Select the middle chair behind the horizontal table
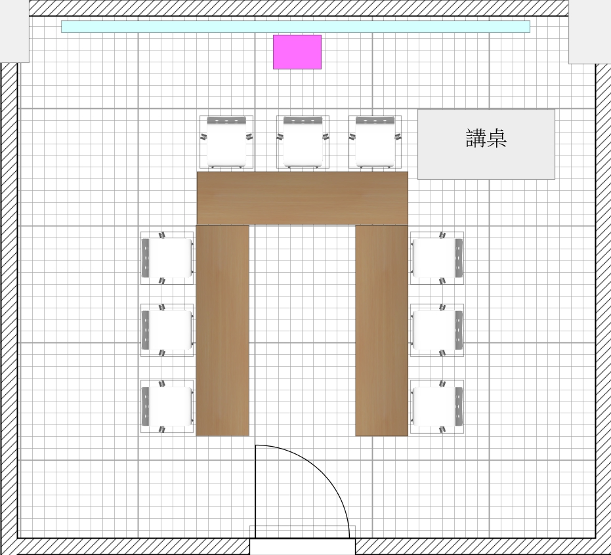 [x=303, y=142]
